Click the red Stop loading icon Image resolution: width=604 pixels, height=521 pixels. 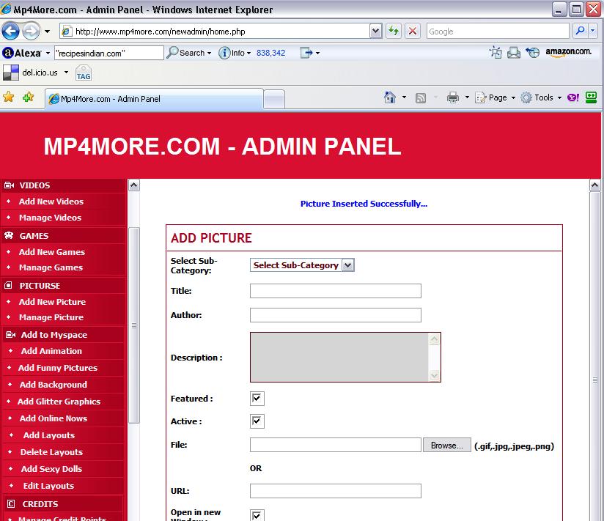412,31
